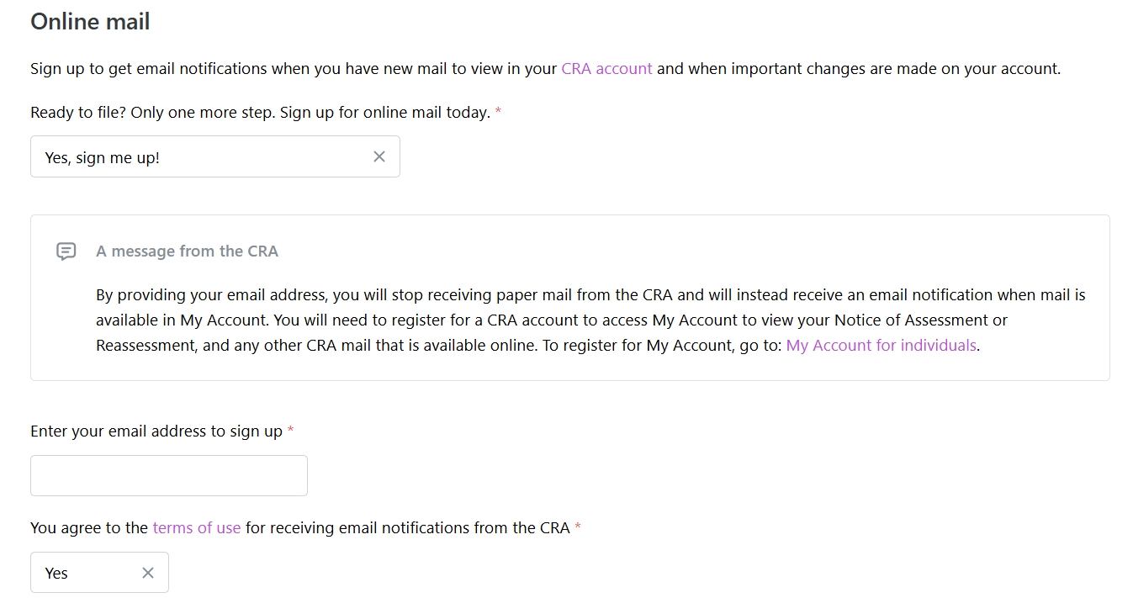Click the "Online mail" heading
The height and width of the screenshot is (598, 1133).
(90, 22)
